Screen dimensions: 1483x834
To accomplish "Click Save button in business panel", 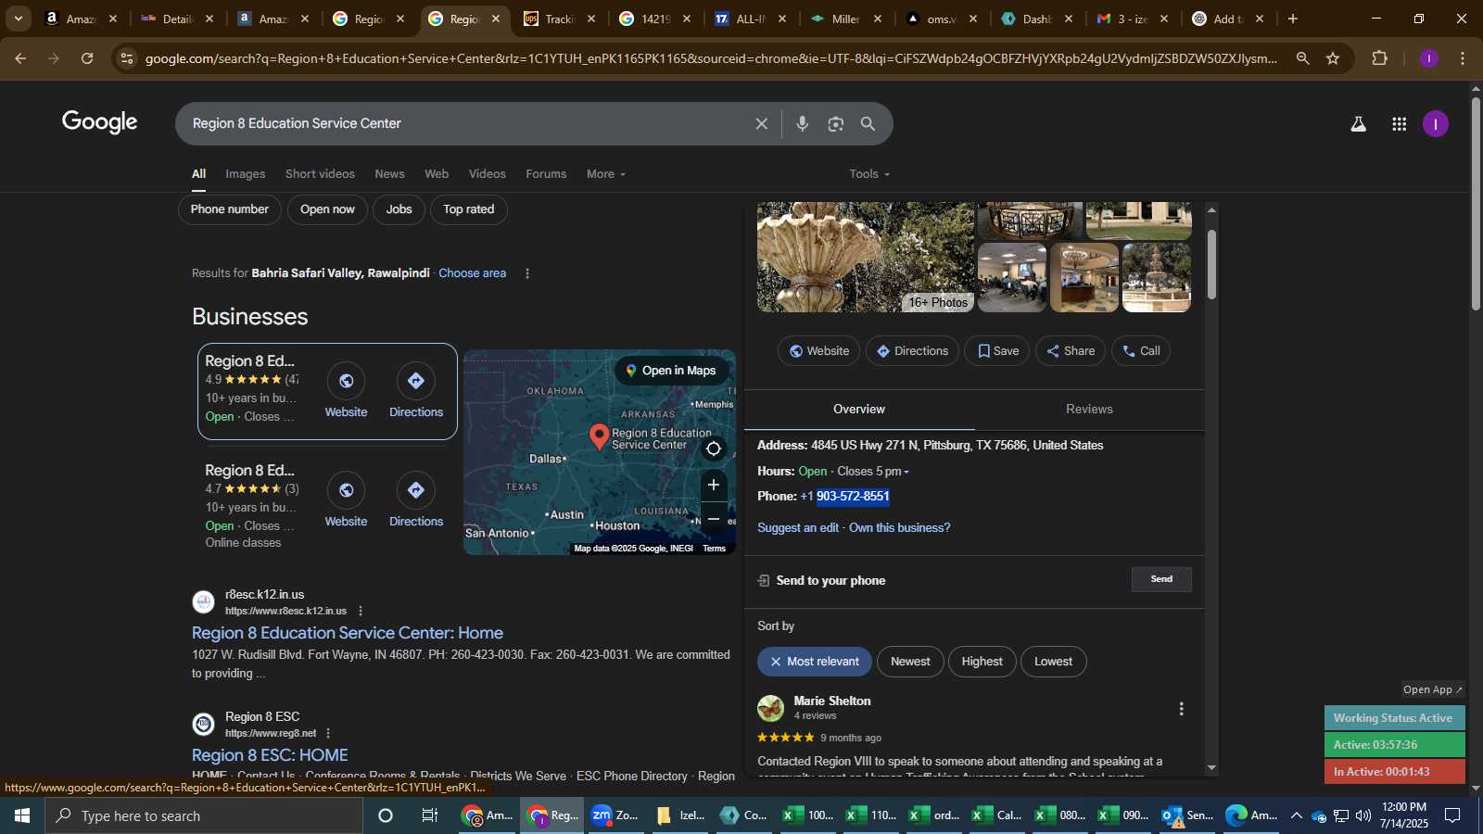I will [x=997, y=351].
